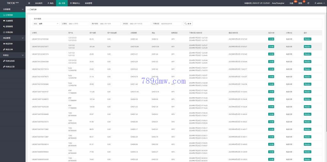Open 交易控制 in the sidebar
This screenshot has height=162, width=327.
(x=9, y=32)
